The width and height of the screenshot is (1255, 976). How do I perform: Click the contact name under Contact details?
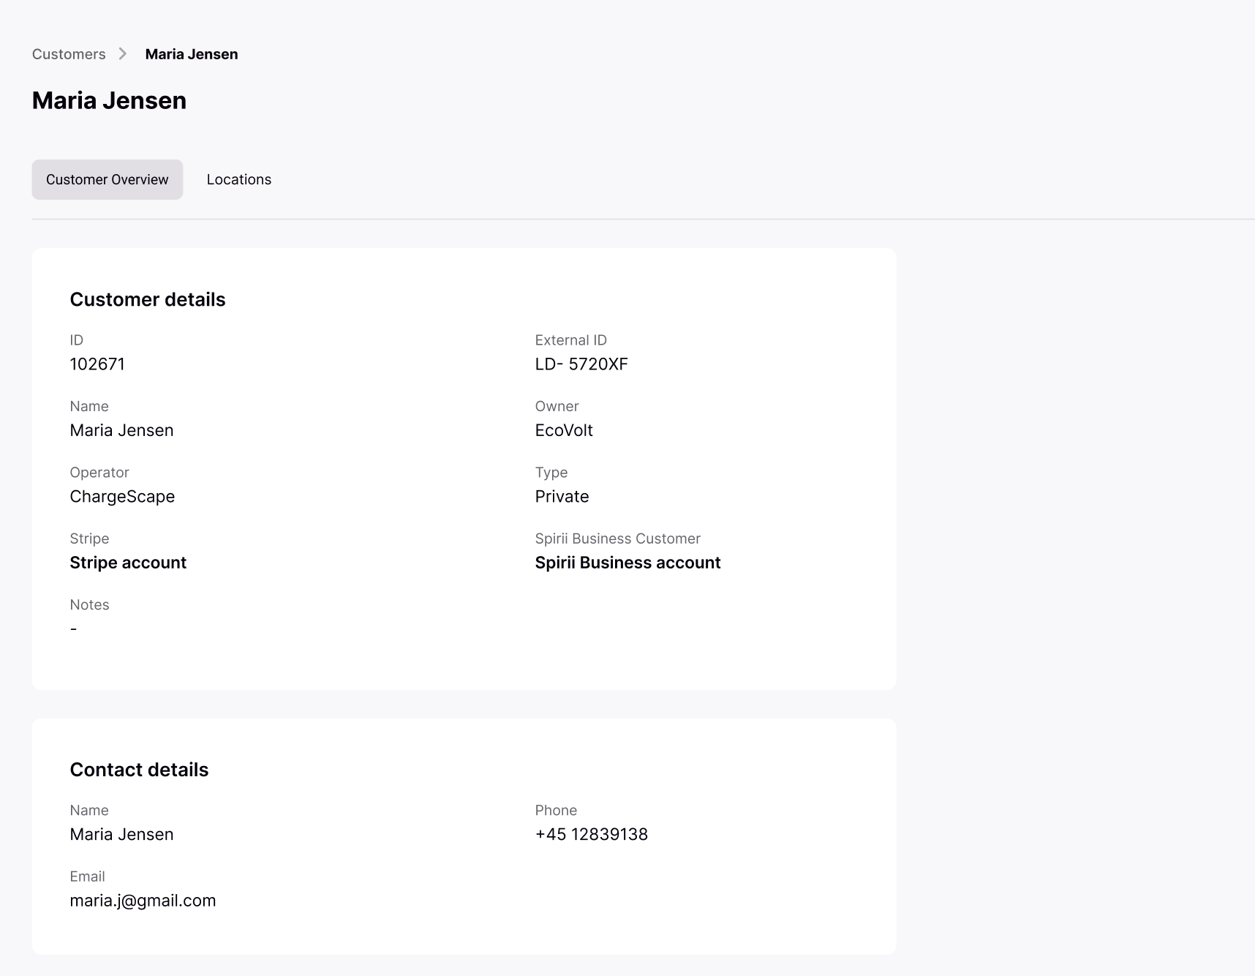[121, 835]
